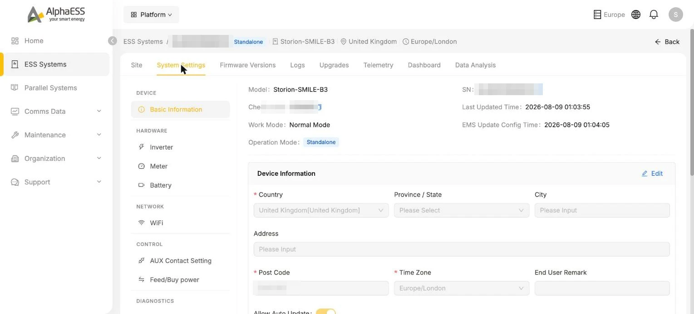Select Basic Information in Device section

coord(180,110)
